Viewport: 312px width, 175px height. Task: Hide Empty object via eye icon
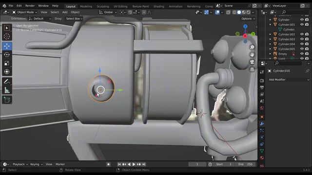(x=302, y=53)
